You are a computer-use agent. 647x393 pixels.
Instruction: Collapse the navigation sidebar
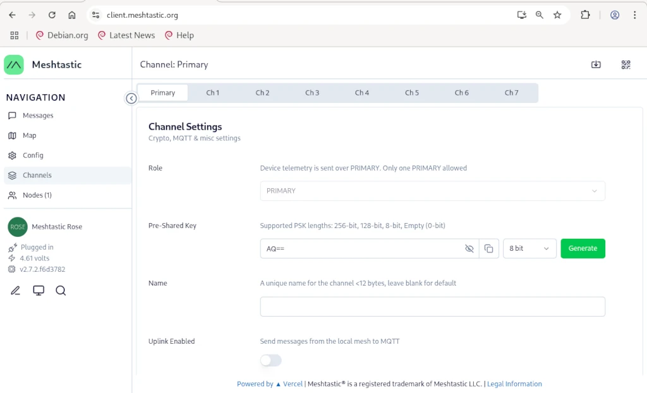point(131,99)
